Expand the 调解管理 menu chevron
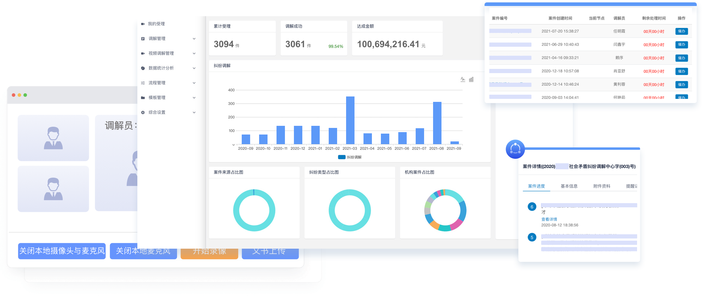This screenshot has height=296, width=703. click(194, 39)
